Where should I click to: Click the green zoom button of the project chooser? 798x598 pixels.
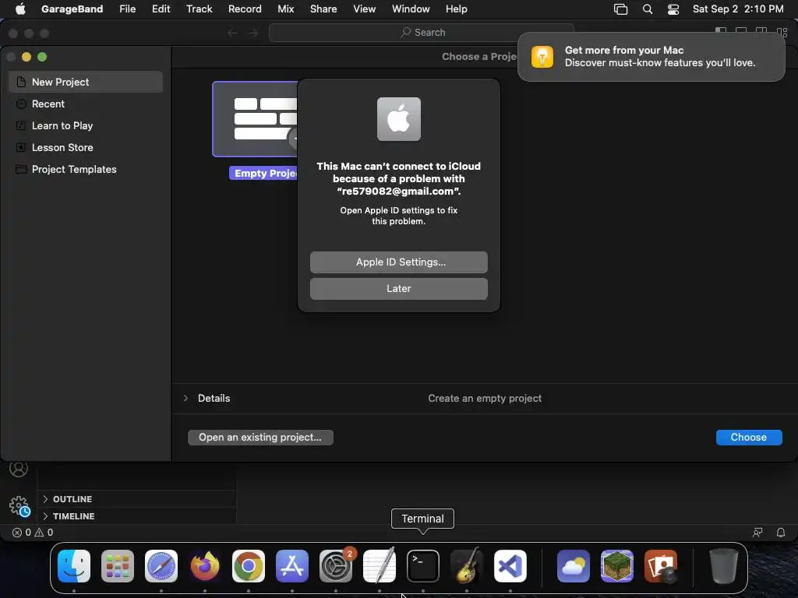(x=42, y=57)
